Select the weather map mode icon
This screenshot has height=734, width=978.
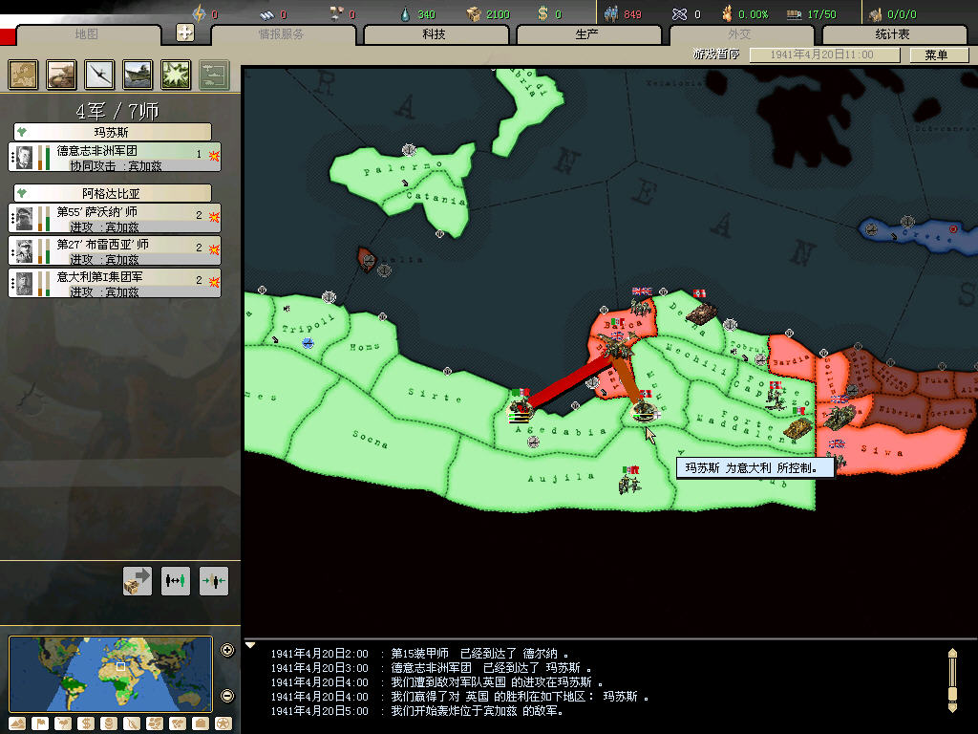(63, 723)
